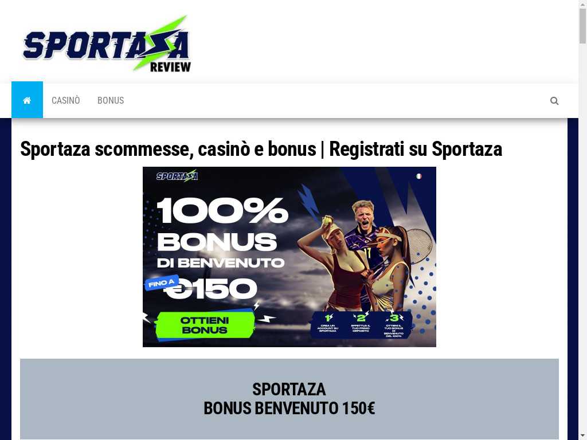Open the BONUS menu item
The height and width of the screenshot is (440, 587).
(x=111, y=100)
